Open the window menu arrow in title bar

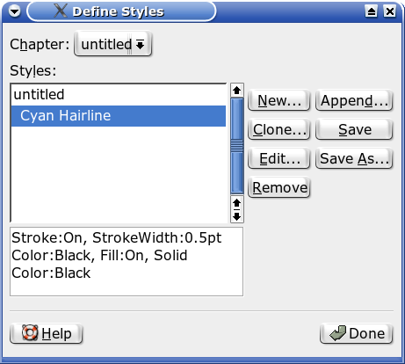[x=14, y=11]
